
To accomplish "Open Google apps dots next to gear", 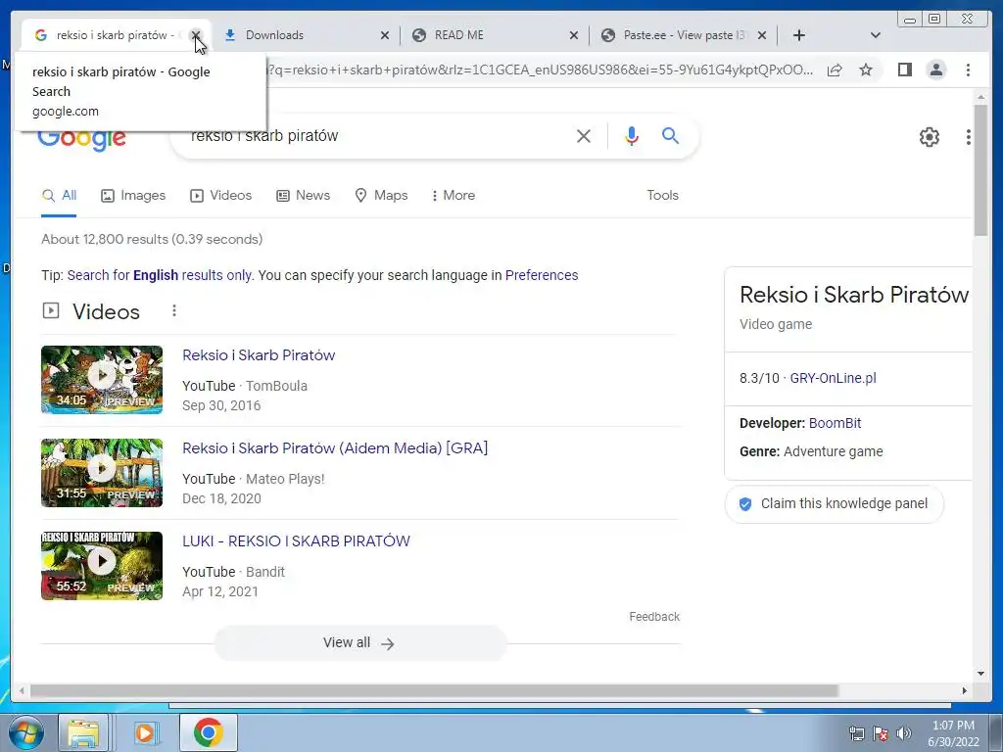I will point(969,137).
